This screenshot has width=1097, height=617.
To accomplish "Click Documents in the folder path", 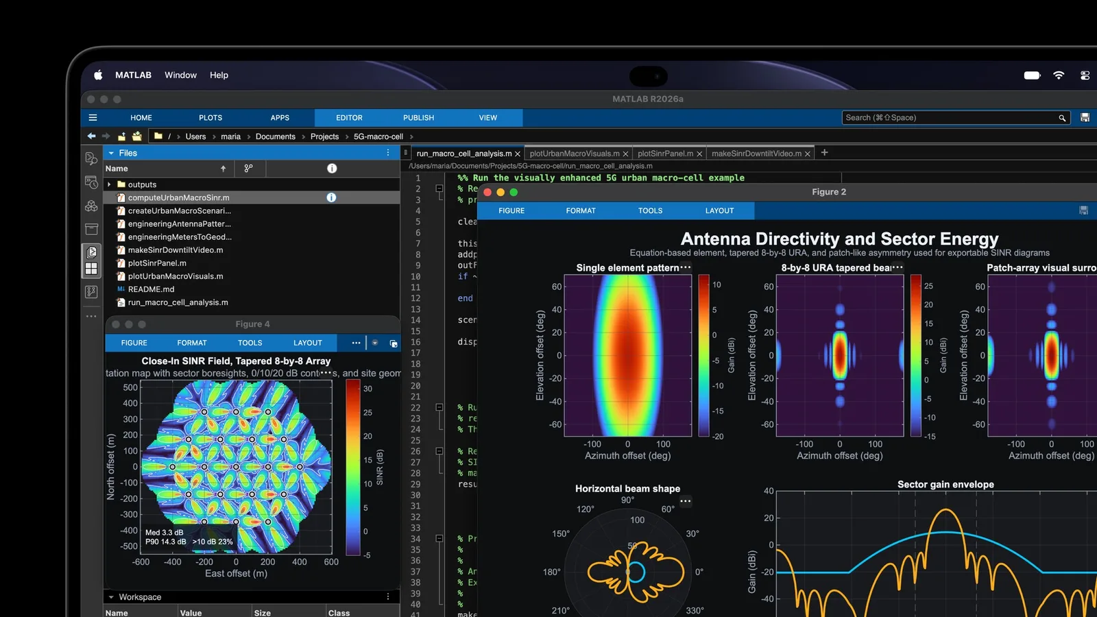I will [x=276, y=136].
